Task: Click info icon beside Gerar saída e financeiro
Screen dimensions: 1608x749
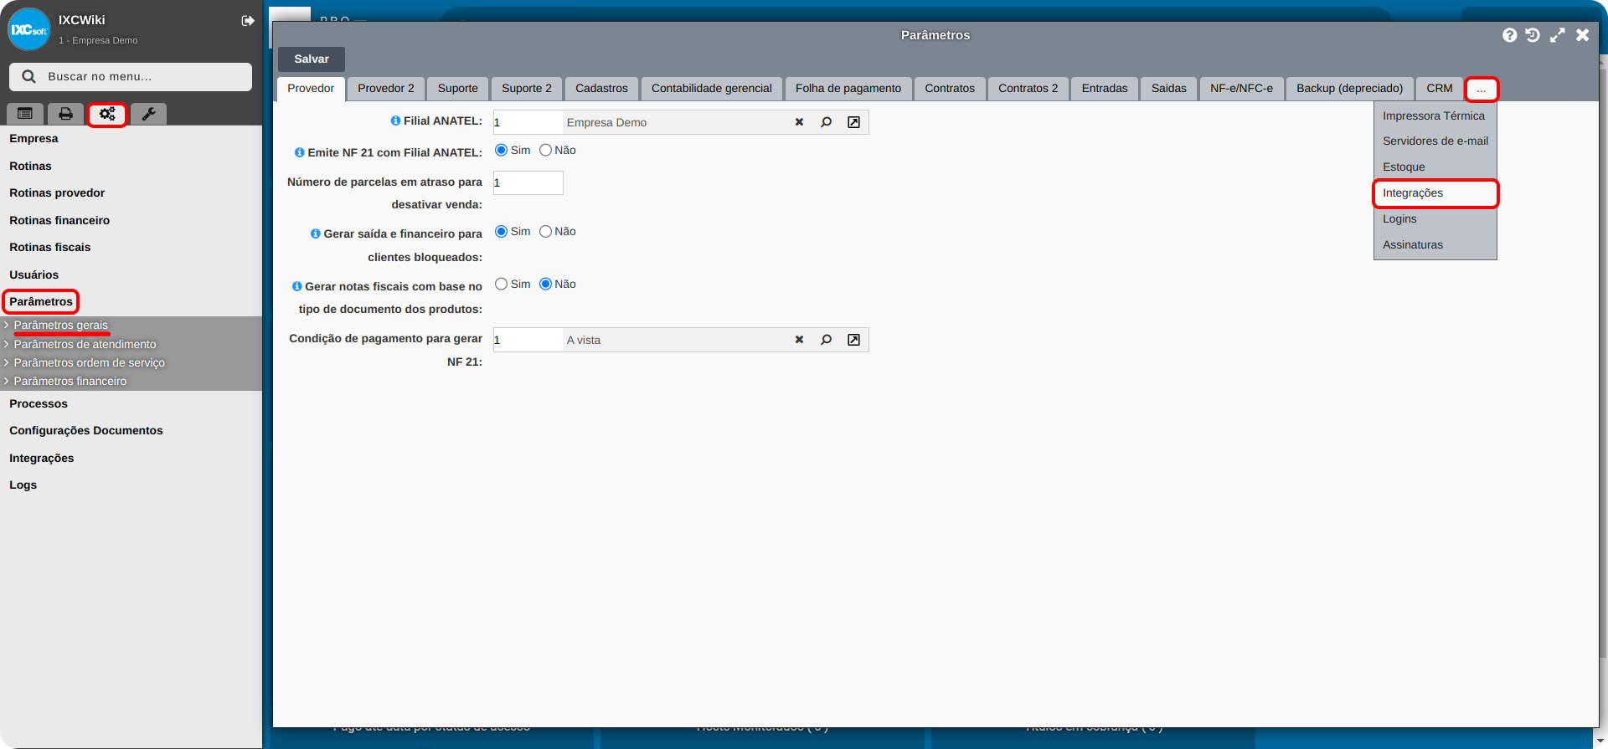Action: click(315, 233)
